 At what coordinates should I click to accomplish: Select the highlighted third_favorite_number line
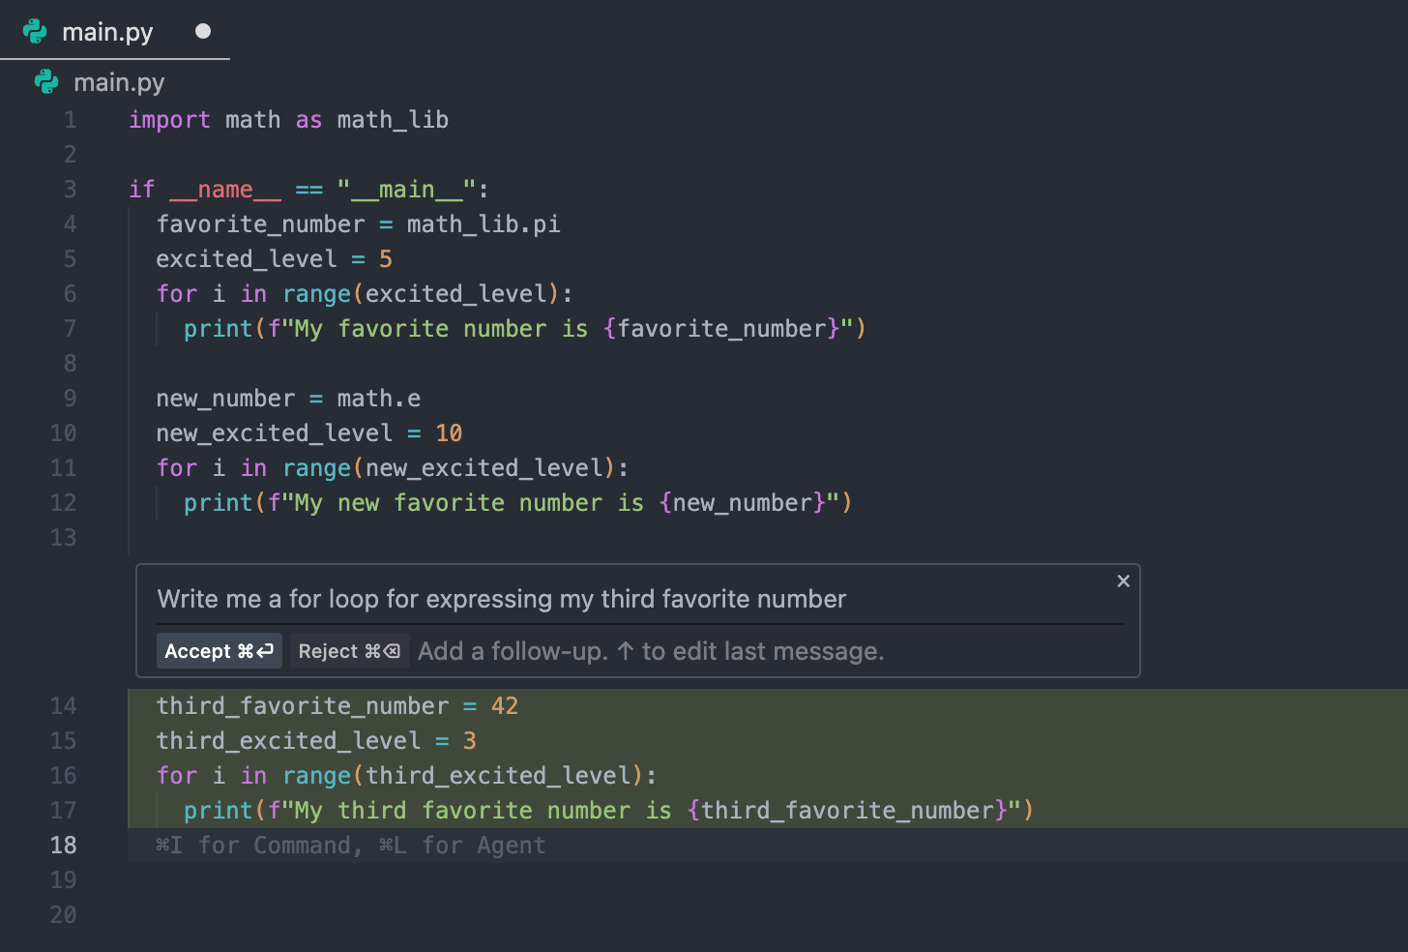336,705
